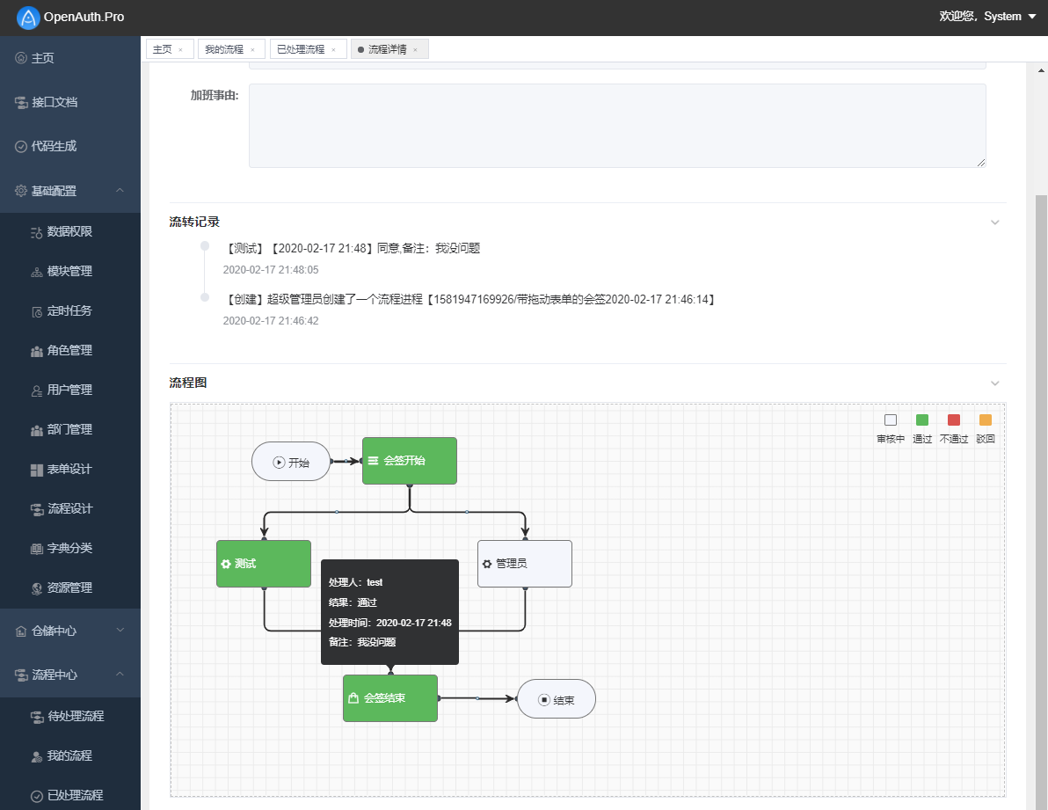Click the 流程设计 icon

coord(38,509)
